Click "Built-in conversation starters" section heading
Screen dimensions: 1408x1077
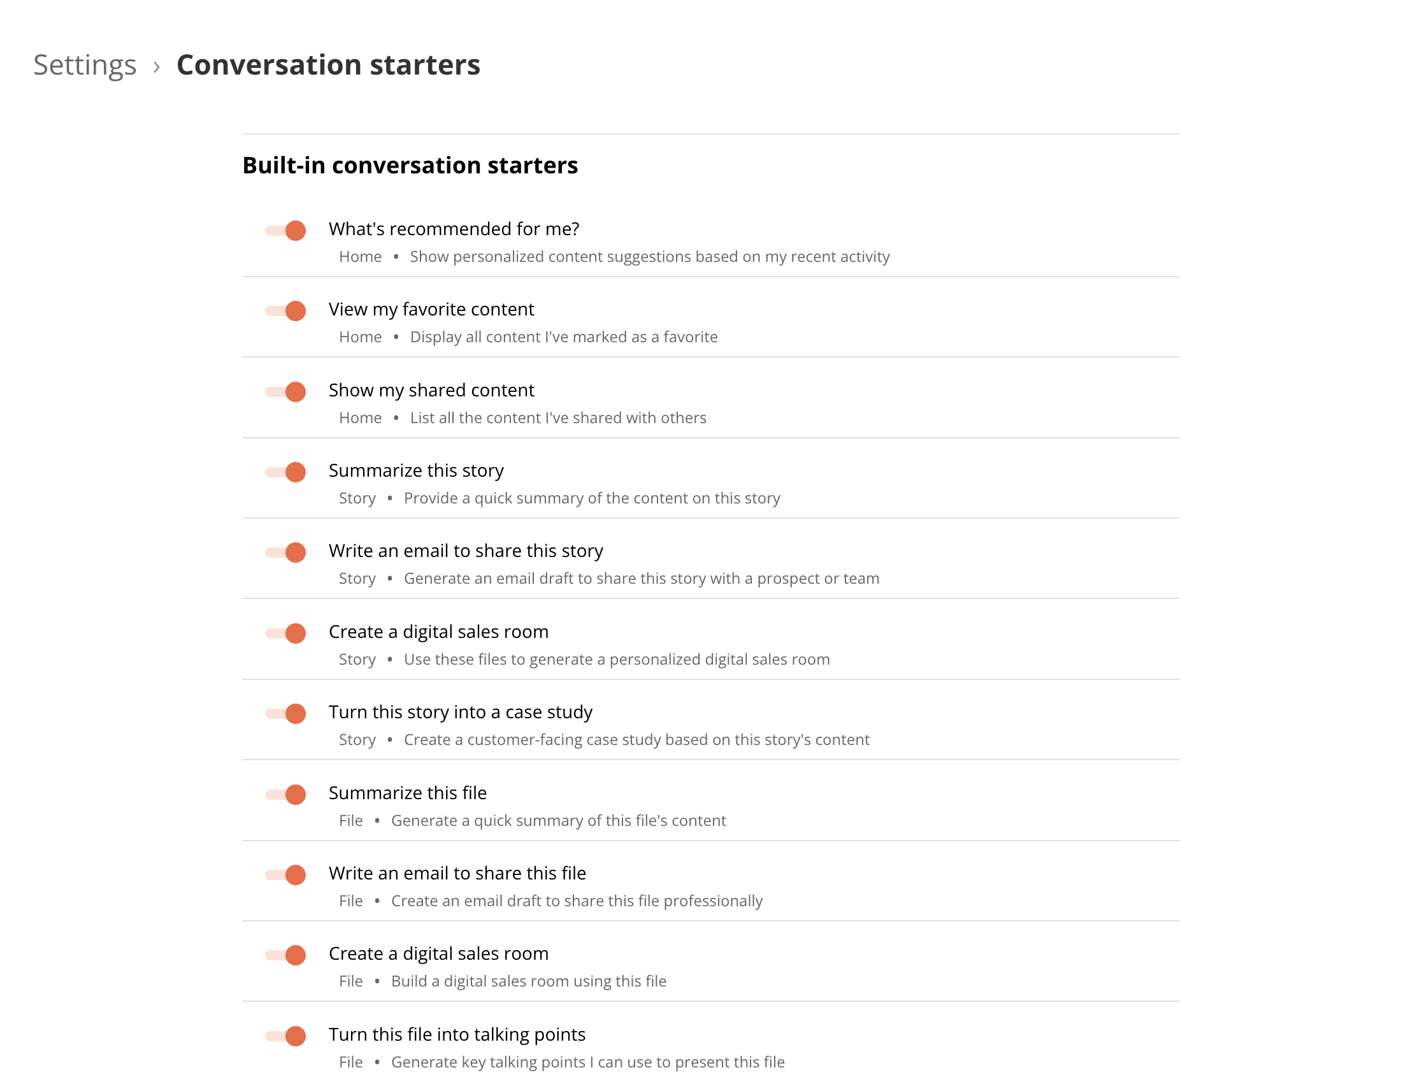click(410, 166)
